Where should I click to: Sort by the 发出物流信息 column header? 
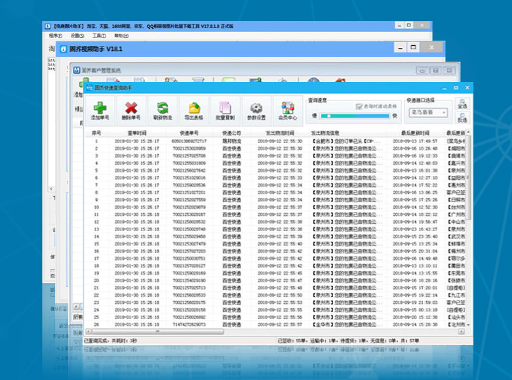(x=325, y=133)
